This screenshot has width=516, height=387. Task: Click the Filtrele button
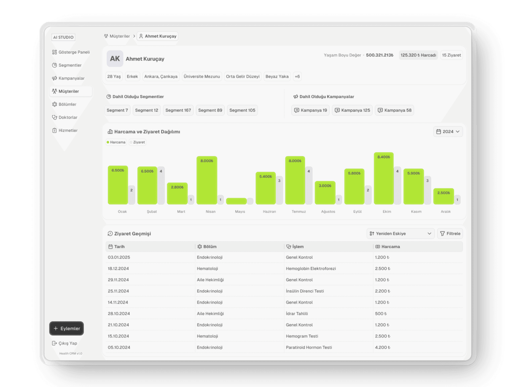coord(450,234)
